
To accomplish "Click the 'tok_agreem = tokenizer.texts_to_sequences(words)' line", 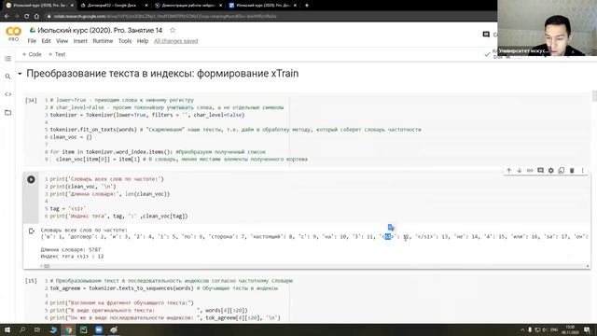I will tap(164, 288).
